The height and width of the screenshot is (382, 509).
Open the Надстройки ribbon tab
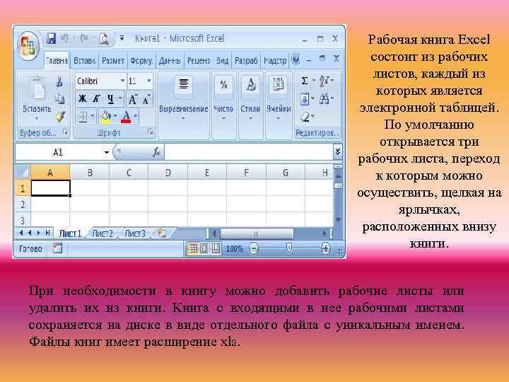tap(275, 61)
